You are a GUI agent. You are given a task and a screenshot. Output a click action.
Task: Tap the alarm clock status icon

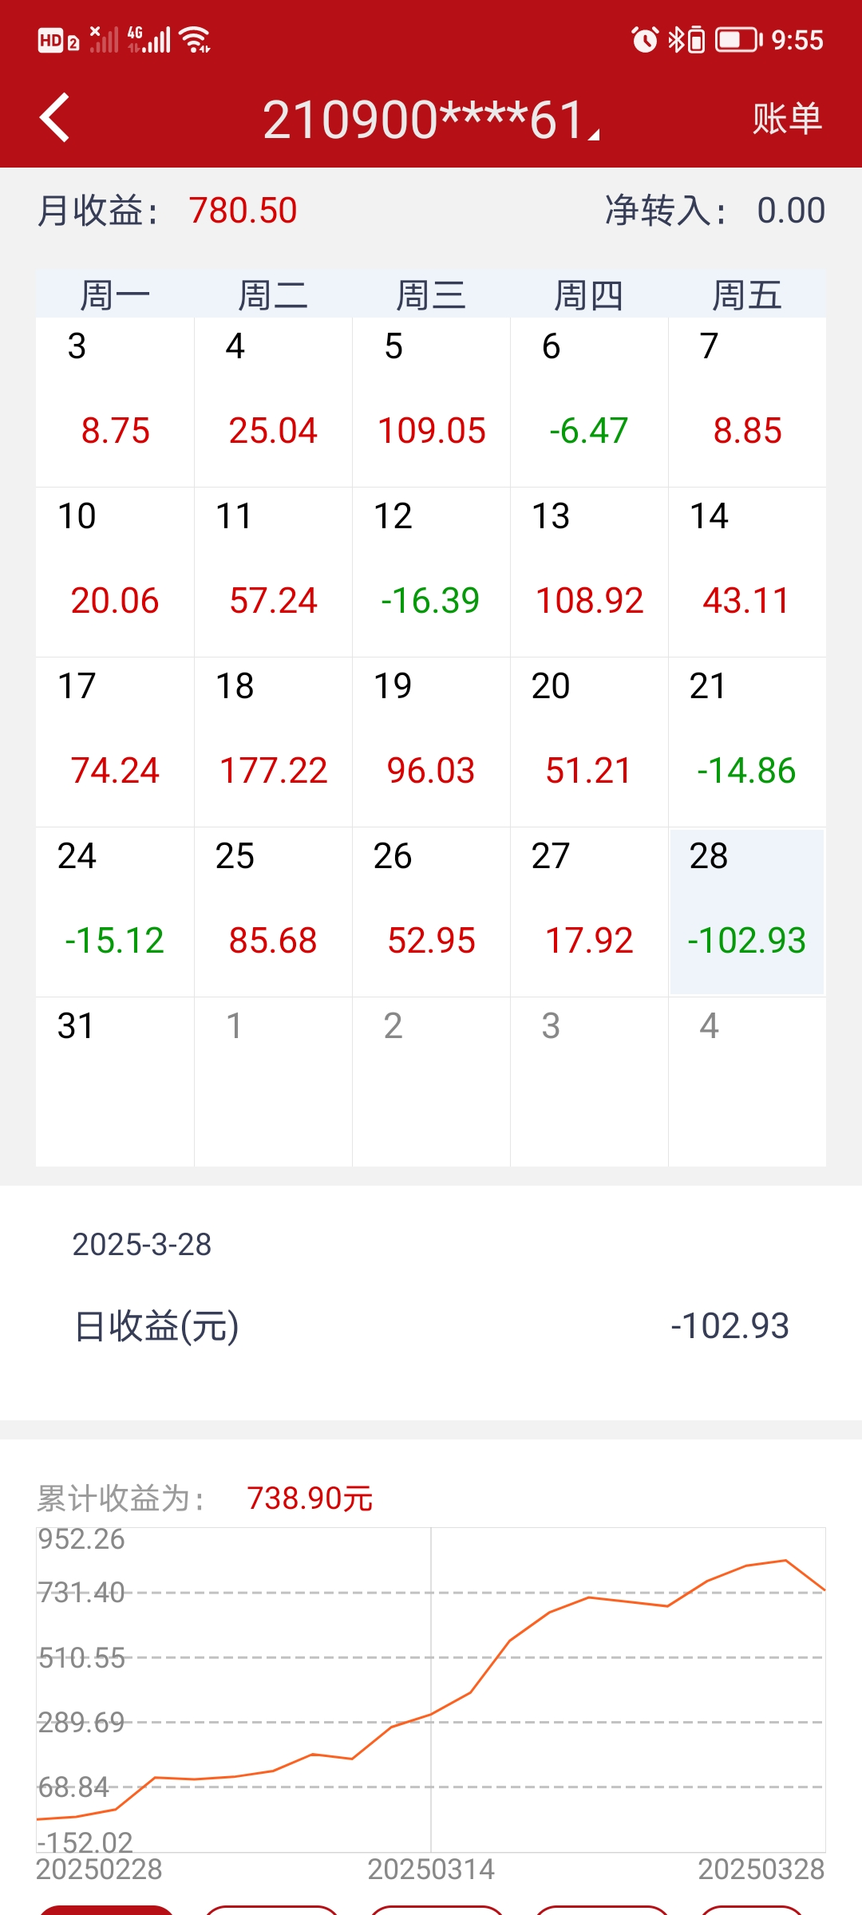pyautogui.click(x=644, y=39)
